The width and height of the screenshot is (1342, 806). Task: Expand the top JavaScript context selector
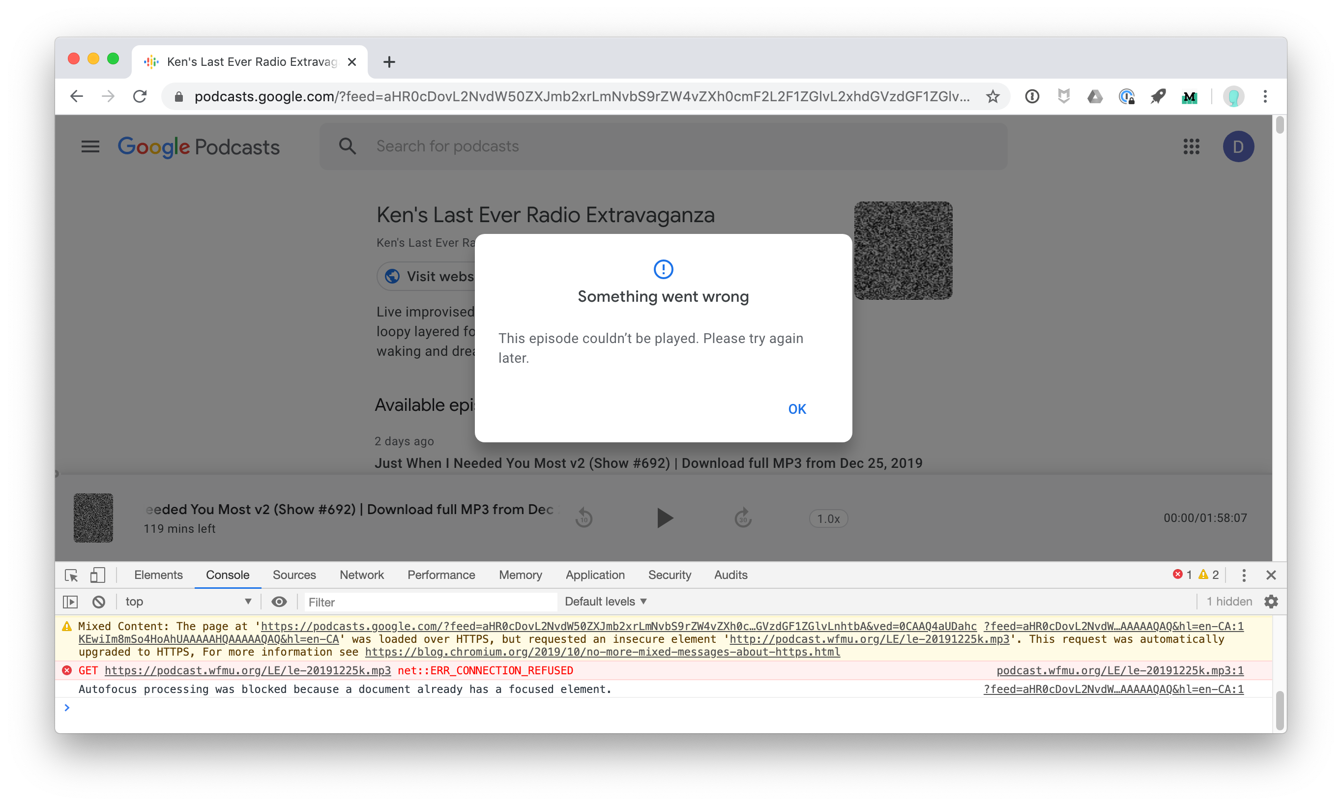tap(188, 602)
